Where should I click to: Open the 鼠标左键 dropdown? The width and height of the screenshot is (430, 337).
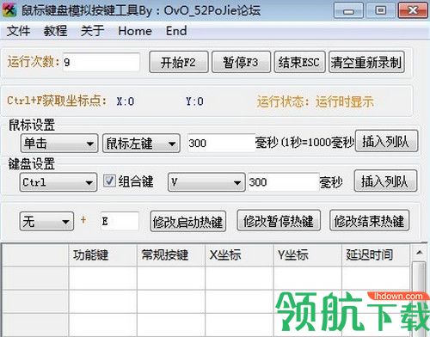point(141,143)
